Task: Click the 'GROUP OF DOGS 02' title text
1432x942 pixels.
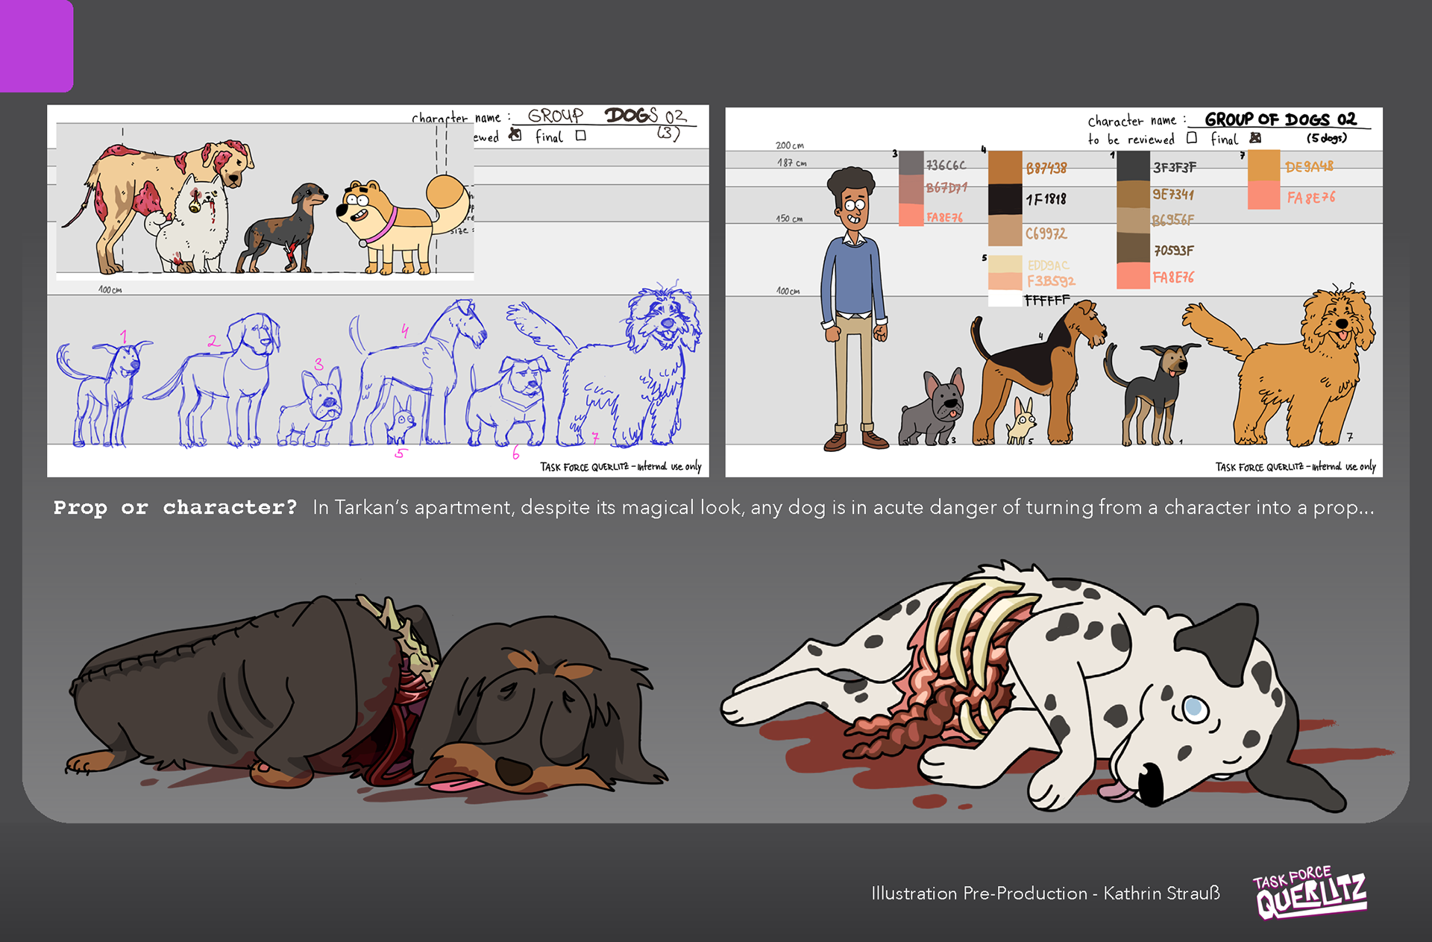Action: [x=1280, y=119]
